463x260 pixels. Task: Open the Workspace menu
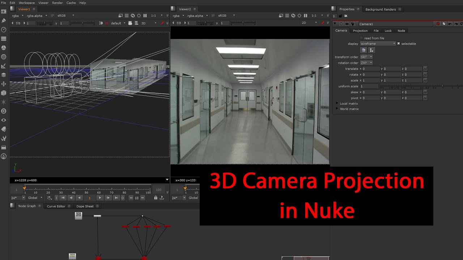click(26, 3)
